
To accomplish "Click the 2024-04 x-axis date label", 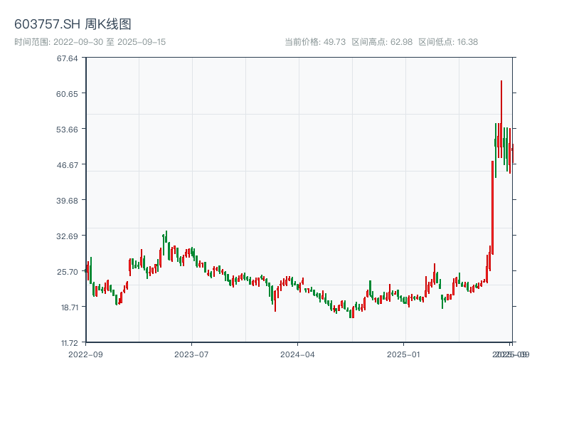I will tap(298, 354).
